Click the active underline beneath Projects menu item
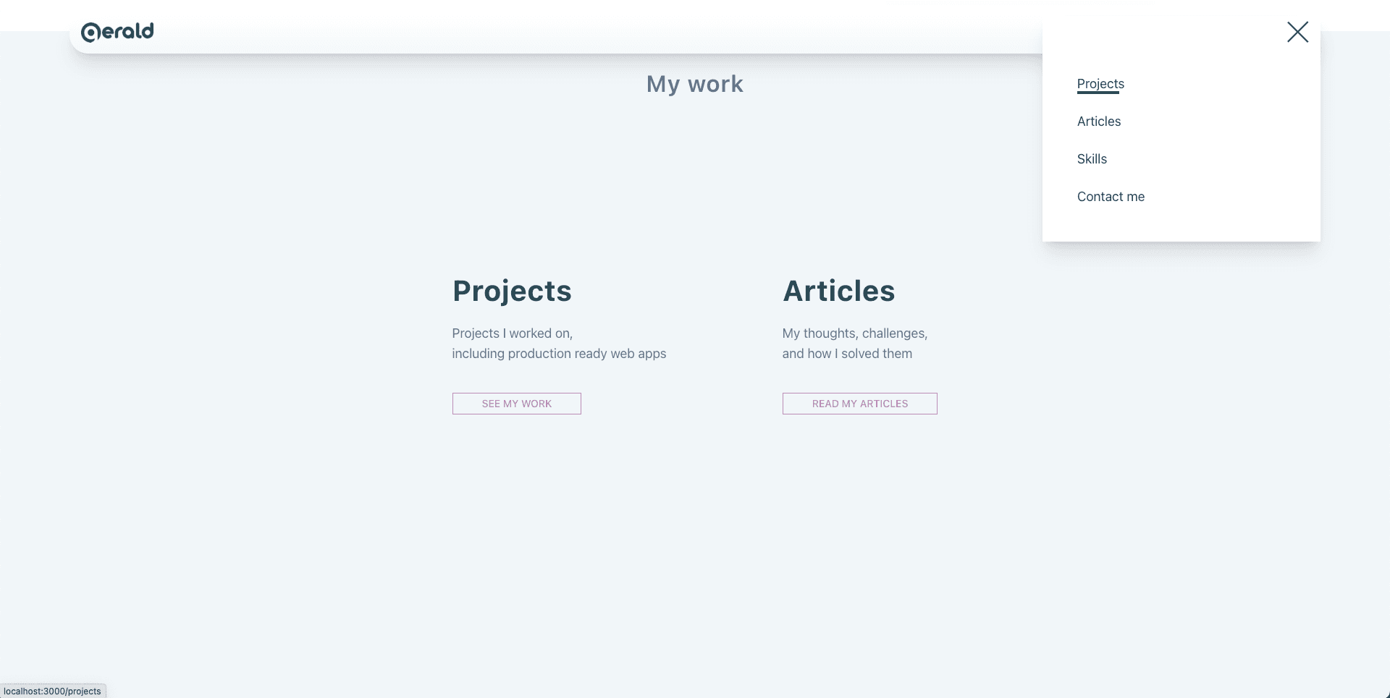 (x=1098, y=93)
